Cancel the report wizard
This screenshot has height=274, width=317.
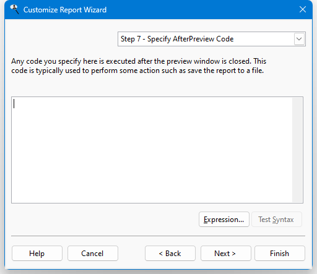[93, 253]
